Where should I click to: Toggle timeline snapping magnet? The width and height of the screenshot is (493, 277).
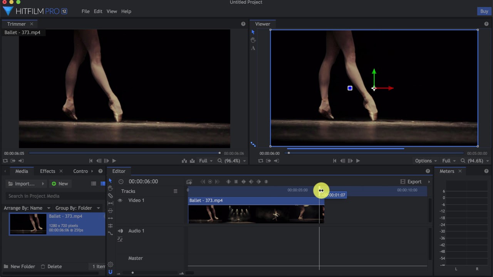click(x=111, y=272)
